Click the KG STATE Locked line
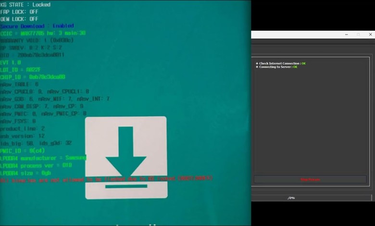 (x=25, y=4)
